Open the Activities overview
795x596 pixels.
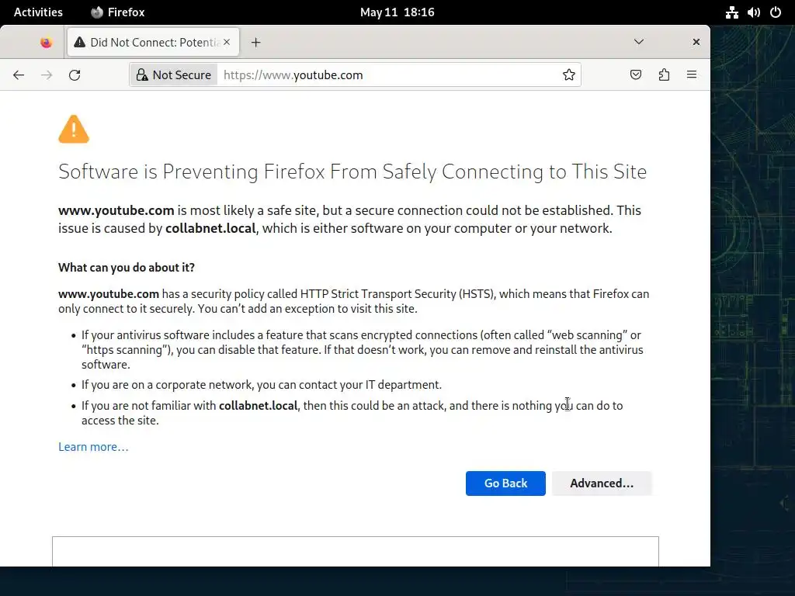point(38,12)
